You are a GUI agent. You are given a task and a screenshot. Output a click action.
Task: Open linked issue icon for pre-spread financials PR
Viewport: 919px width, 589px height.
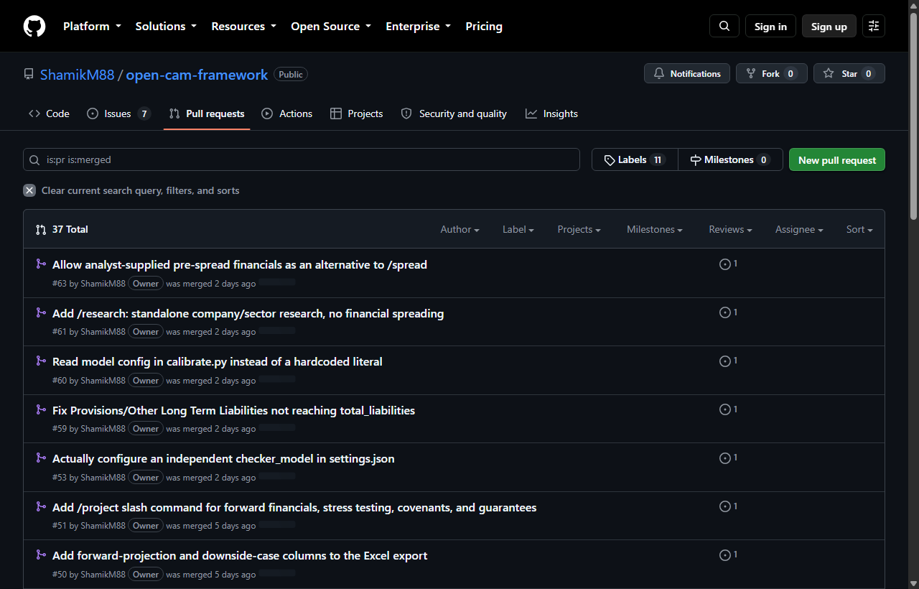click(728, 264)
